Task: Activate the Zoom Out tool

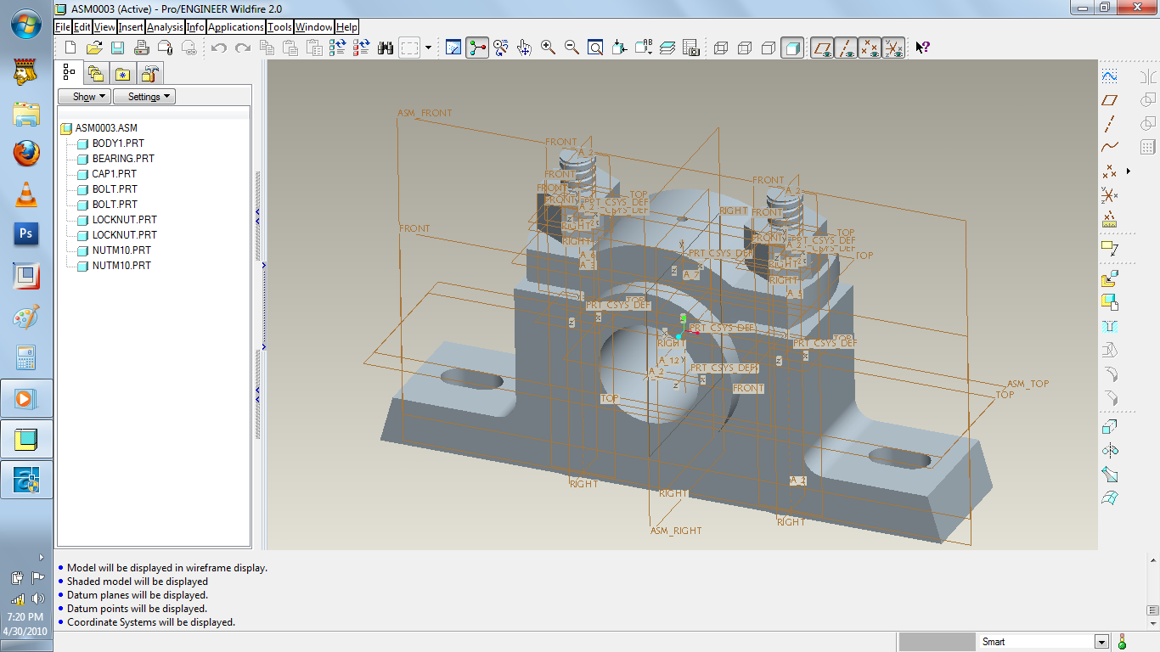Action: pos(571,48)
